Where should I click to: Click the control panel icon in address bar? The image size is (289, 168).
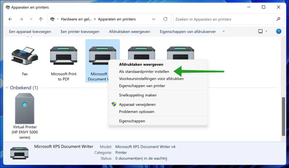coord(52,19)
